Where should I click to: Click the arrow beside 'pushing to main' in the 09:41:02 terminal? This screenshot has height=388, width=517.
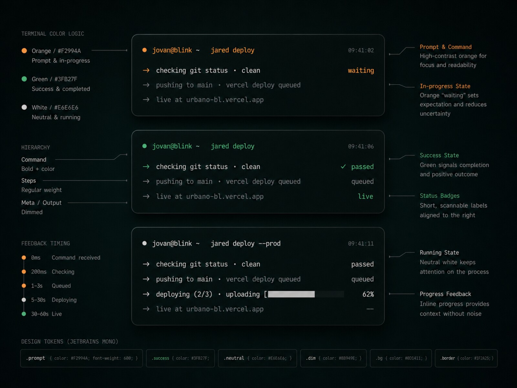click(x=146, y=85)
